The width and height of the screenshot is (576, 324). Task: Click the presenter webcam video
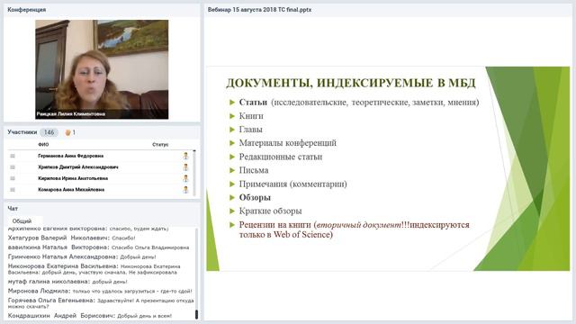pos(102,69)
